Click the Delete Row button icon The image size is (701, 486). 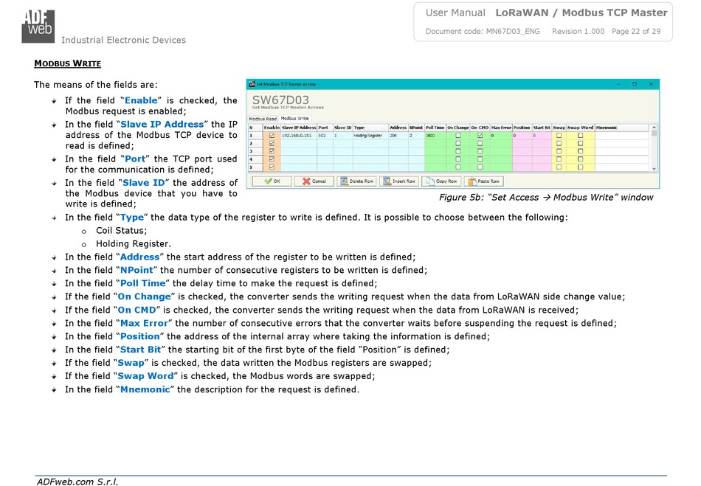343,181
